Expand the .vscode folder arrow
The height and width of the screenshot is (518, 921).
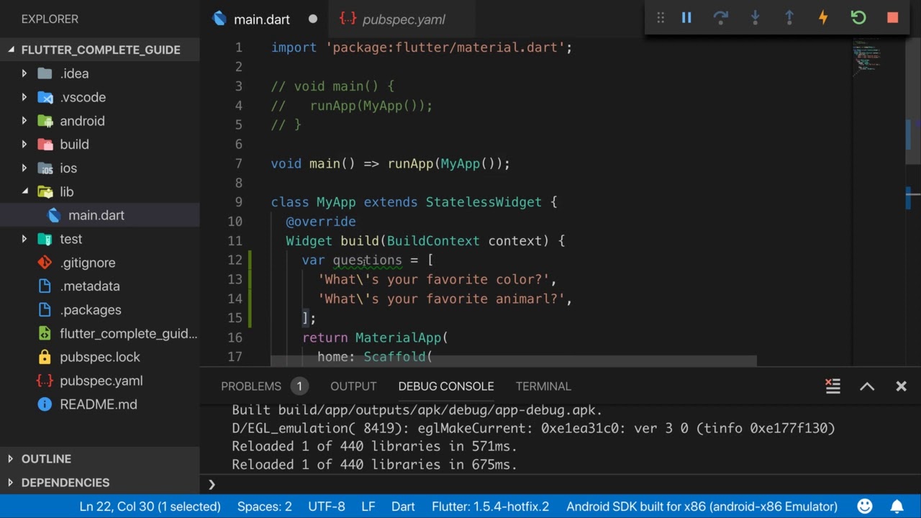pos(24,97)
